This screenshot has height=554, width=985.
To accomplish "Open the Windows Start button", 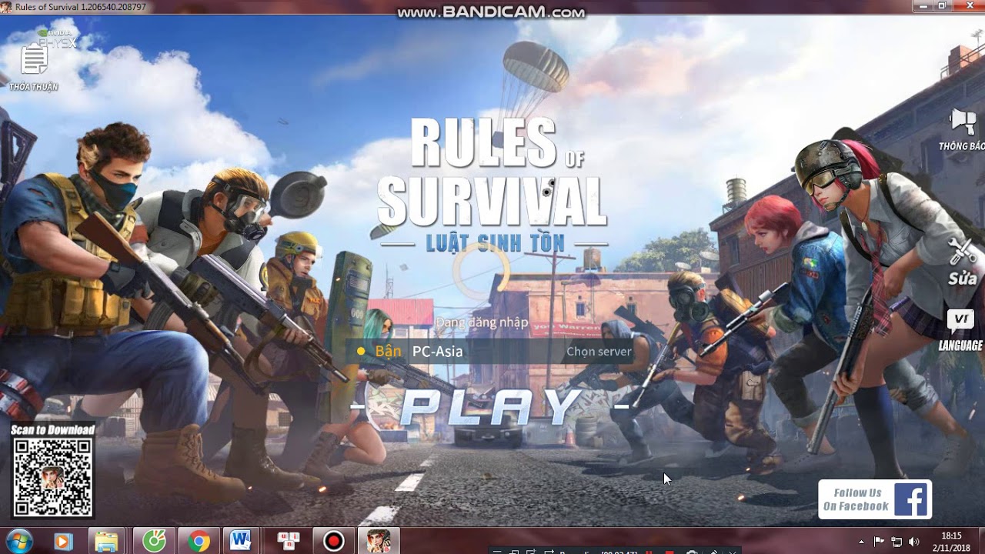I will [18, 541].
